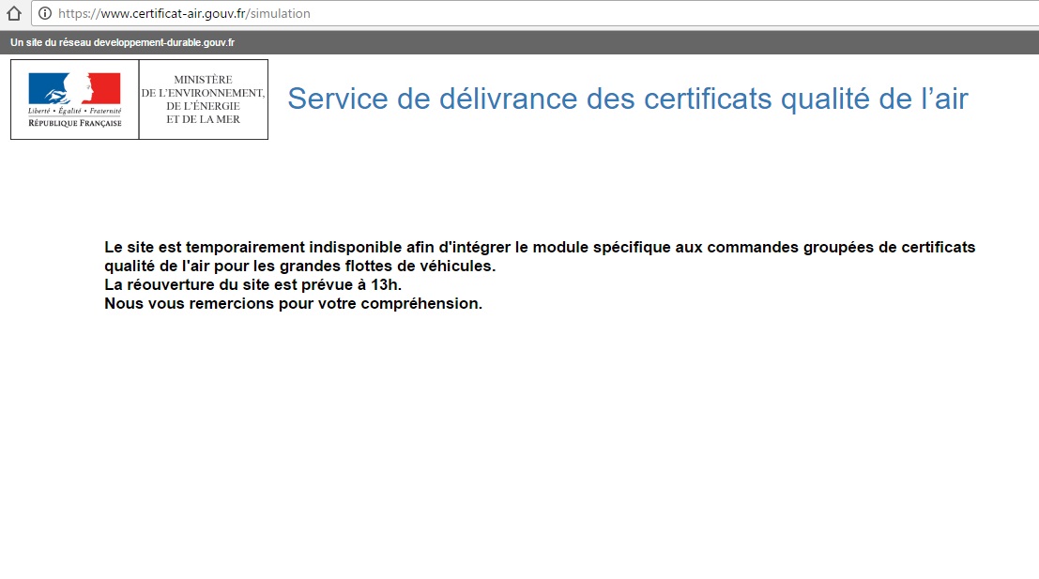Image resolution: width=1039 pixels, height=579 pixels.
Task: Click the Service de délivrance page title
Action: click(x=628, y=99)
